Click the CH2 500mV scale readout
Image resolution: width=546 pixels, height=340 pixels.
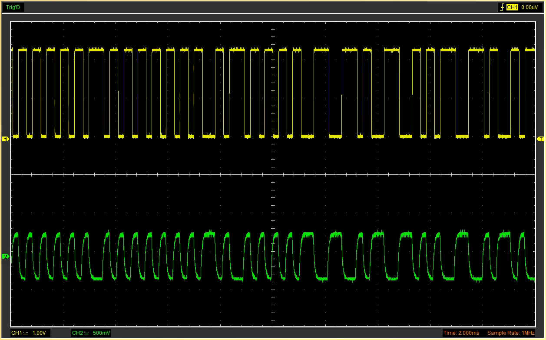91,333
